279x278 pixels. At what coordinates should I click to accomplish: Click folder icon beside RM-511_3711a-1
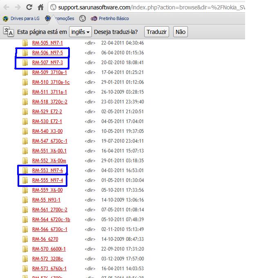point(25,92)
